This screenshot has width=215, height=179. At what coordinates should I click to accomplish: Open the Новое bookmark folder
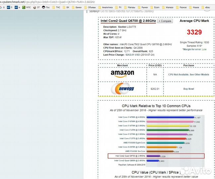[194, 7]
